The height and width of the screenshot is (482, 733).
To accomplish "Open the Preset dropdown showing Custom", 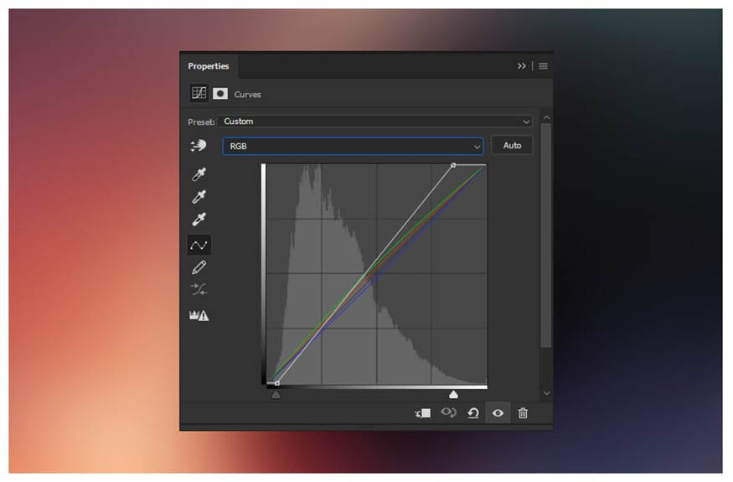I will click(x=375, y=122).
